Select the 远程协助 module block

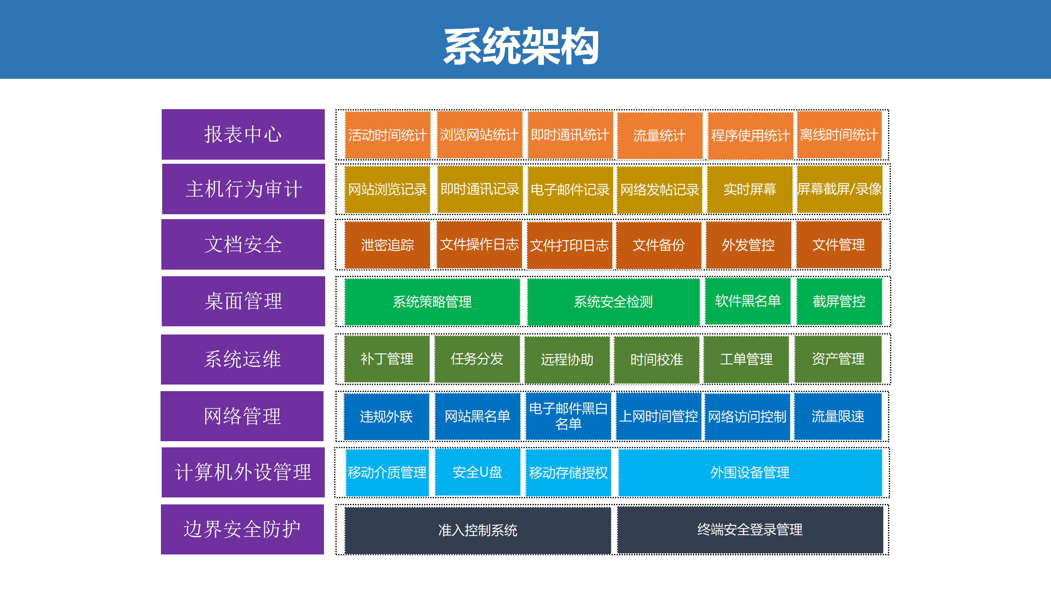tap(567, 360)
